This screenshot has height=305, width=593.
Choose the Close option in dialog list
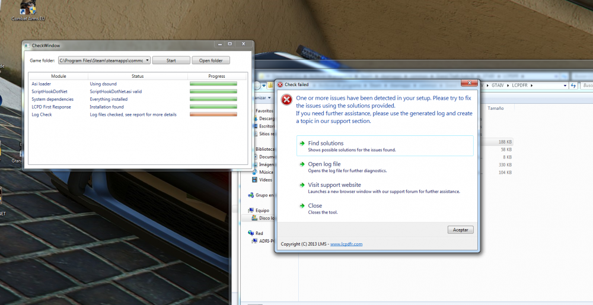tap(315, 206)
